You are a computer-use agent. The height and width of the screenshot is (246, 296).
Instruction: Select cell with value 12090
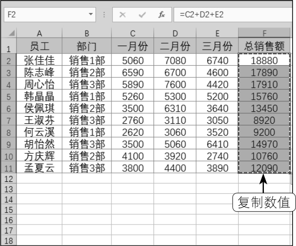coord(264,168)
